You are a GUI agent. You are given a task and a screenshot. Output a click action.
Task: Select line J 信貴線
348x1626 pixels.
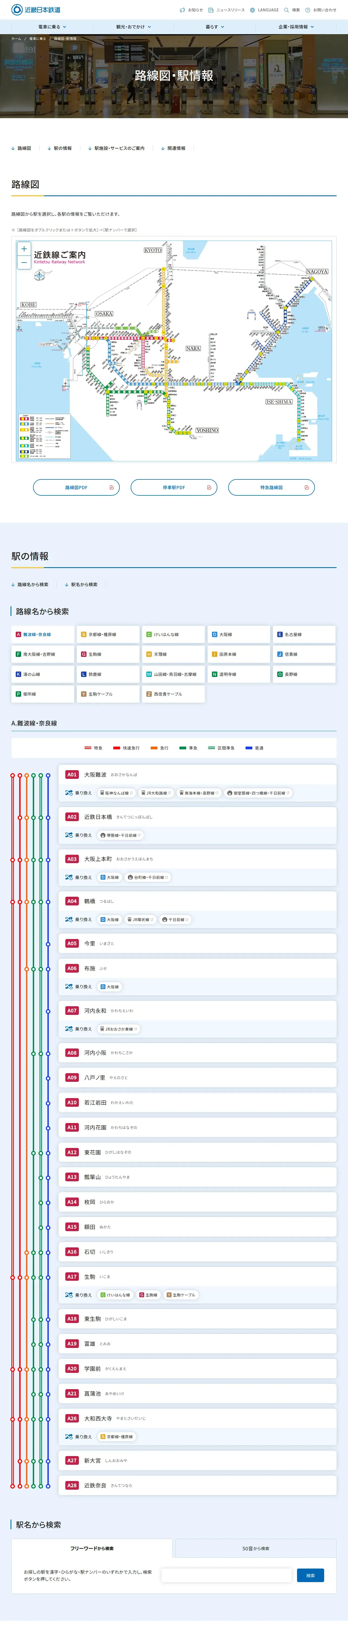(304, 654)
